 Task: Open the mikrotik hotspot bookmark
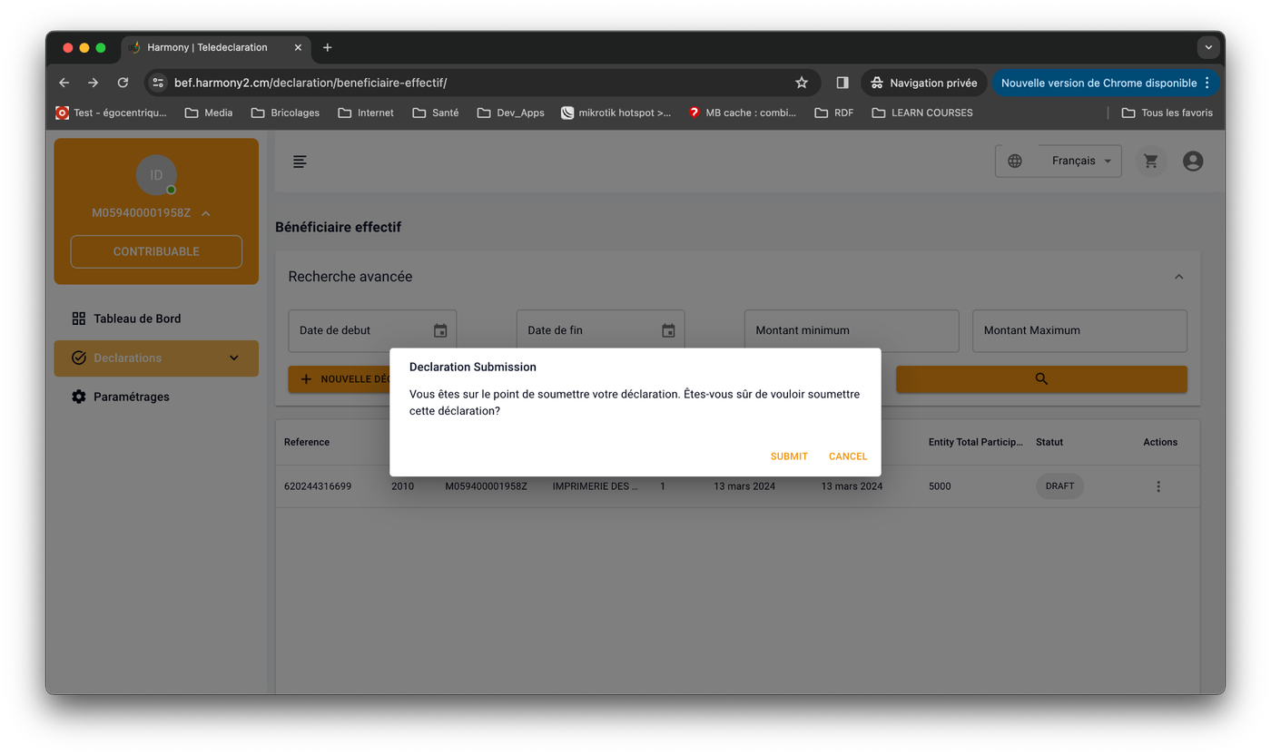616,113
